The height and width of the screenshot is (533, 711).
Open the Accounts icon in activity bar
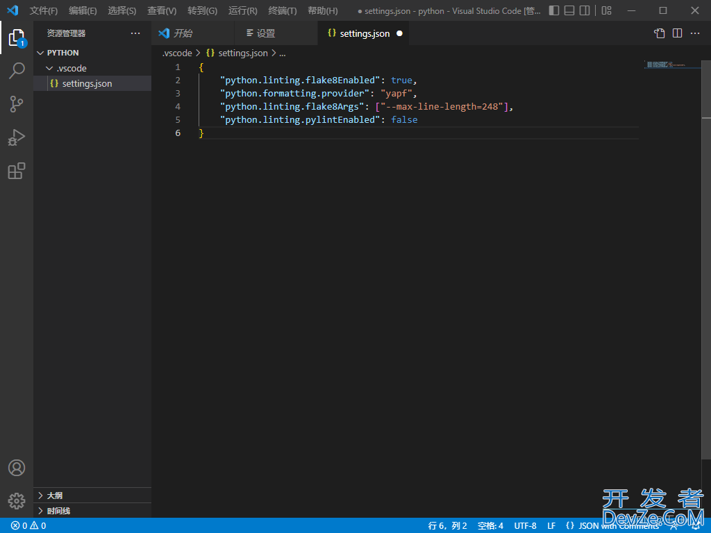(x=17, y=468)
